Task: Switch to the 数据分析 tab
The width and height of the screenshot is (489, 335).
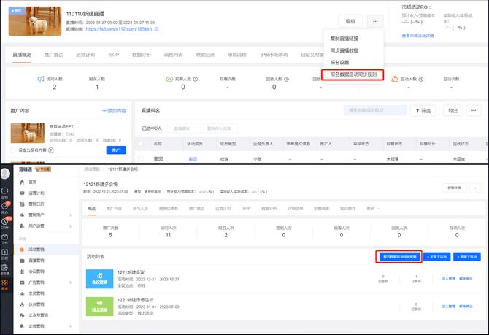Action: (141, 55)
